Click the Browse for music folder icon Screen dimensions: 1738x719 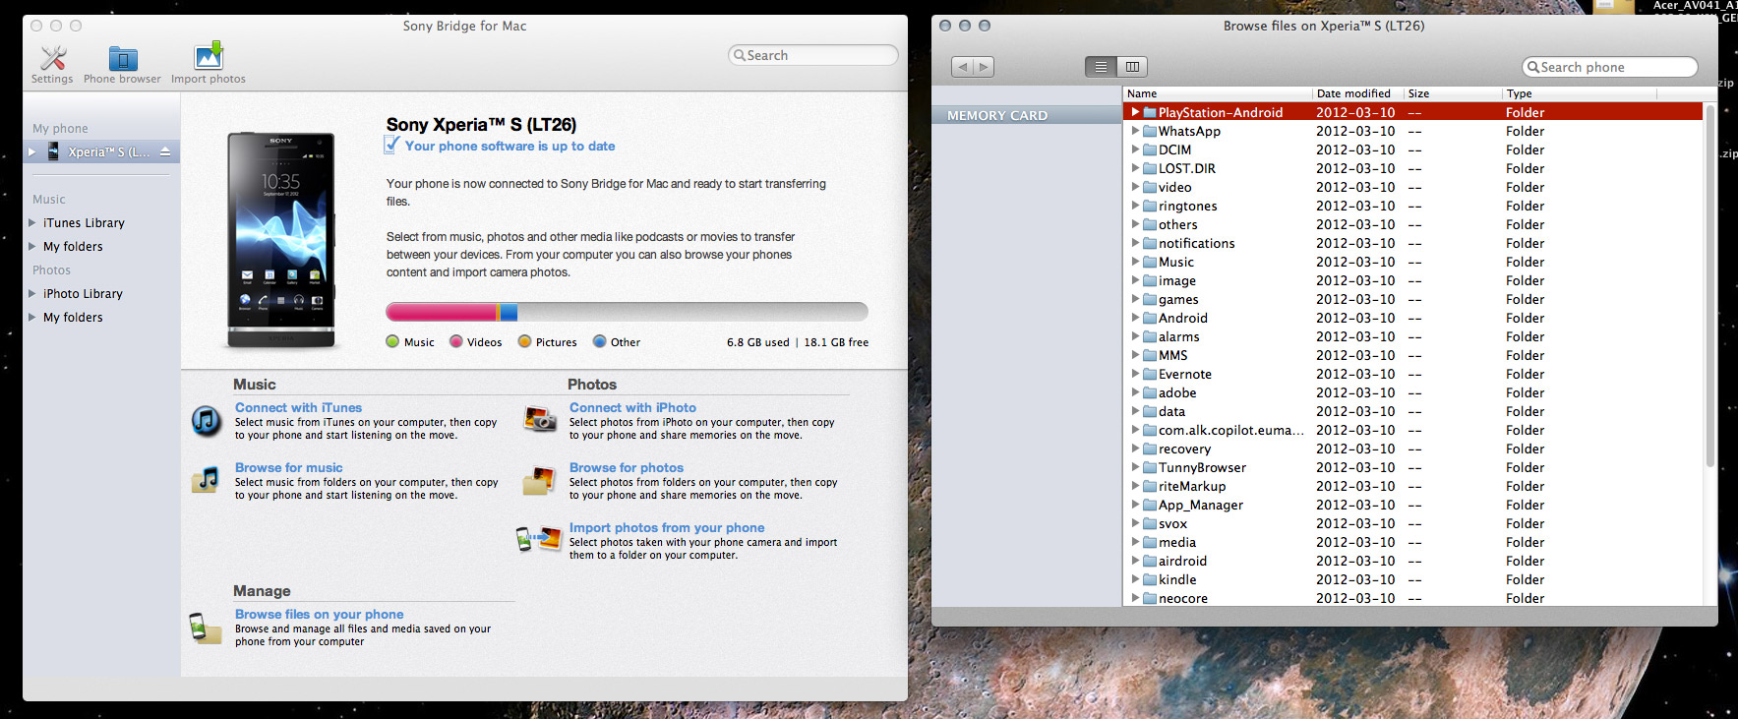click(207, 480)
